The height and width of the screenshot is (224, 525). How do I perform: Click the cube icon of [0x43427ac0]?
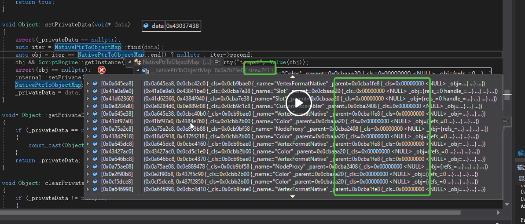[95, 151]
